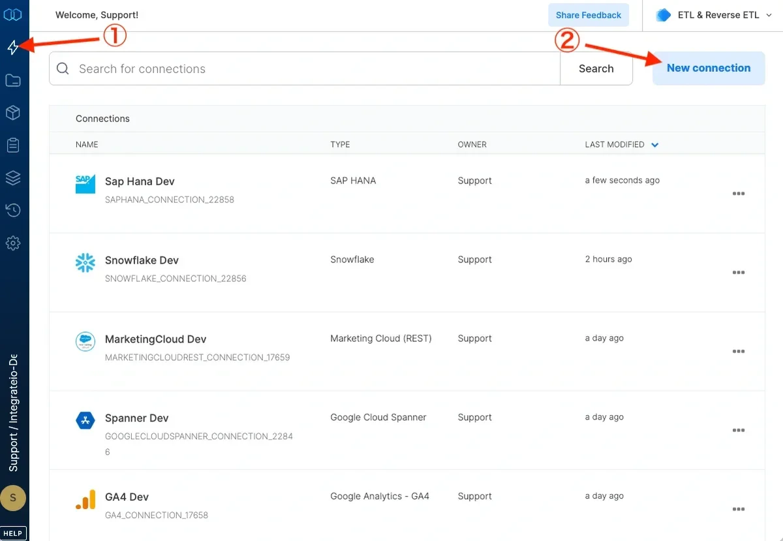Click GA4_CONNECTION_17658 identifier text
Image resolution: width=783 pixels, height=541 pixels.
click(x=157, y=516)
